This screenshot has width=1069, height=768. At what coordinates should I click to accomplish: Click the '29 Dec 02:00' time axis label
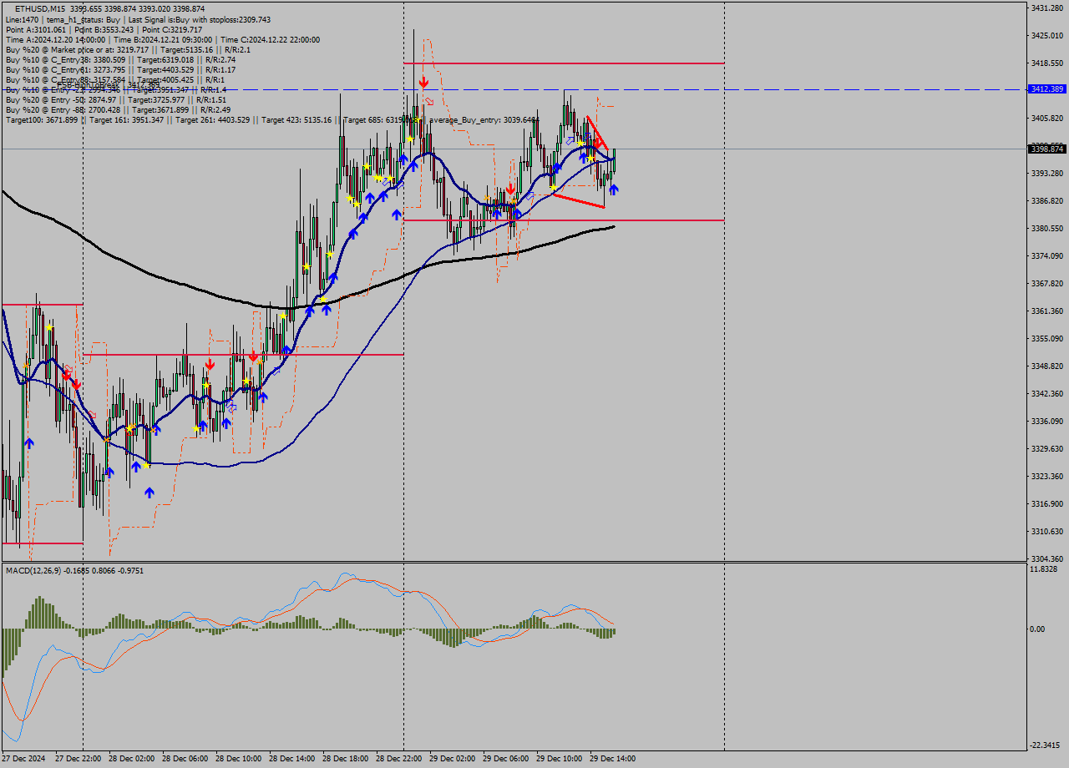point(453,759)
